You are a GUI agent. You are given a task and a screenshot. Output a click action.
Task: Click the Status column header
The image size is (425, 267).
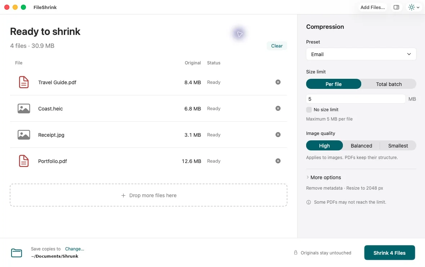(214, 63)
